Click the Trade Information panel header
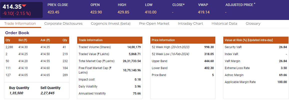 [x=110, y=40]
